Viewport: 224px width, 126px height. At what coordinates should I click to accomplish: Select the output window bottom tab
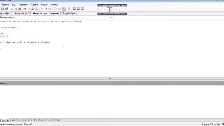[5, 120]
